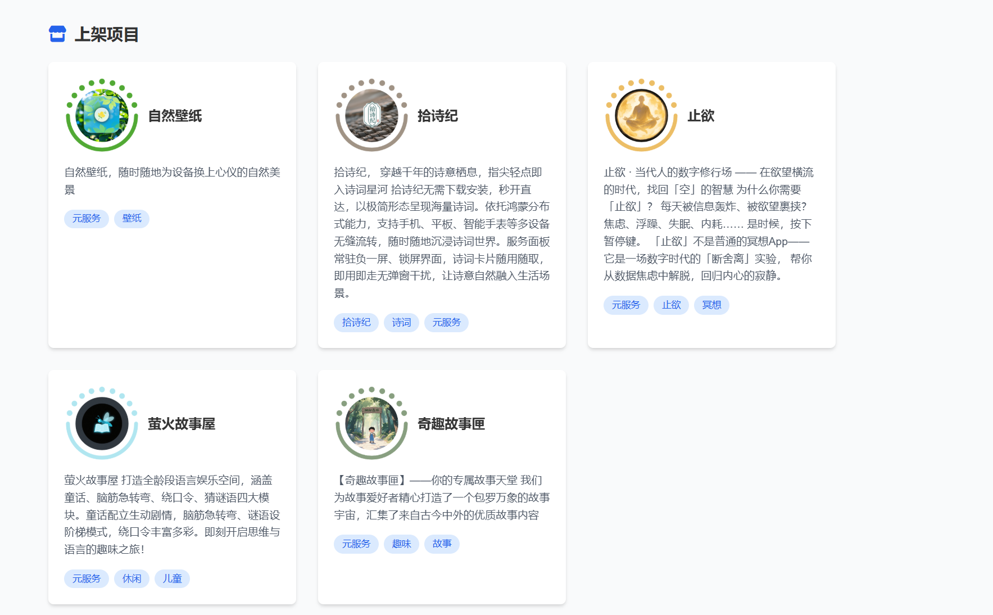Click the 诗词 tag
The height and width of the screenshot is (615, 993).
click(x=401, y=323)
